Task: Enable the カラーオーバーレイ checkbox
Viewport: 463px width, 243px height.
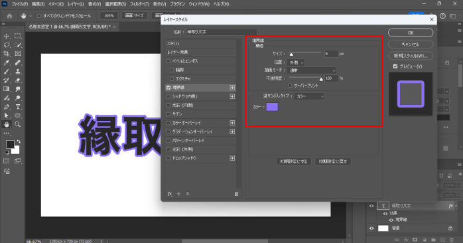Action: [168, 123]
